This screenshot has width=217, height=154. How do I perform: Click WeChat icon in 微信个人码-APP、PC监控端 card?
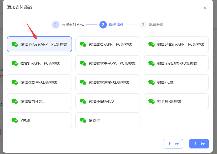[15, 44]
